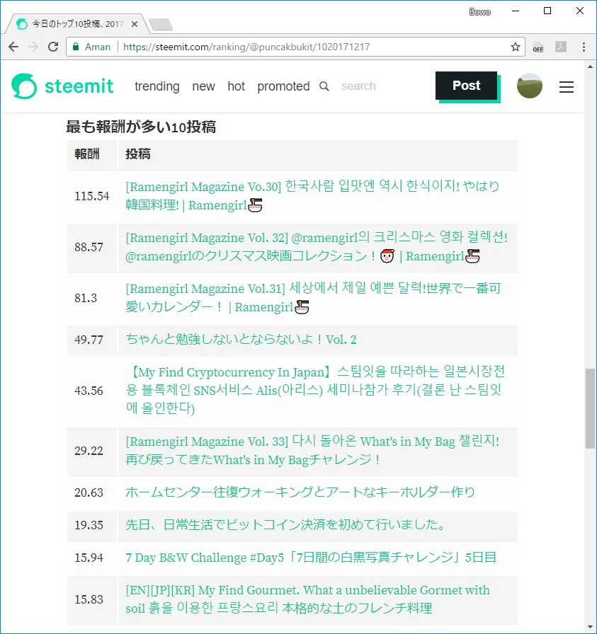Click the reward value 15.94
Viewport: 597px width, 634px height.
pos(89,558)
